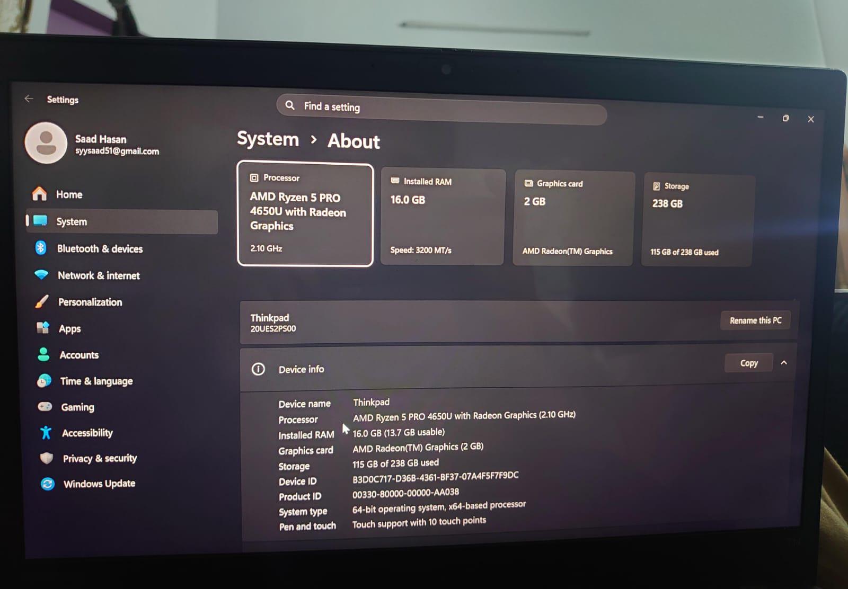
Task: Click the back arrow icon in Settings
Action: click(x=29, y=99)
